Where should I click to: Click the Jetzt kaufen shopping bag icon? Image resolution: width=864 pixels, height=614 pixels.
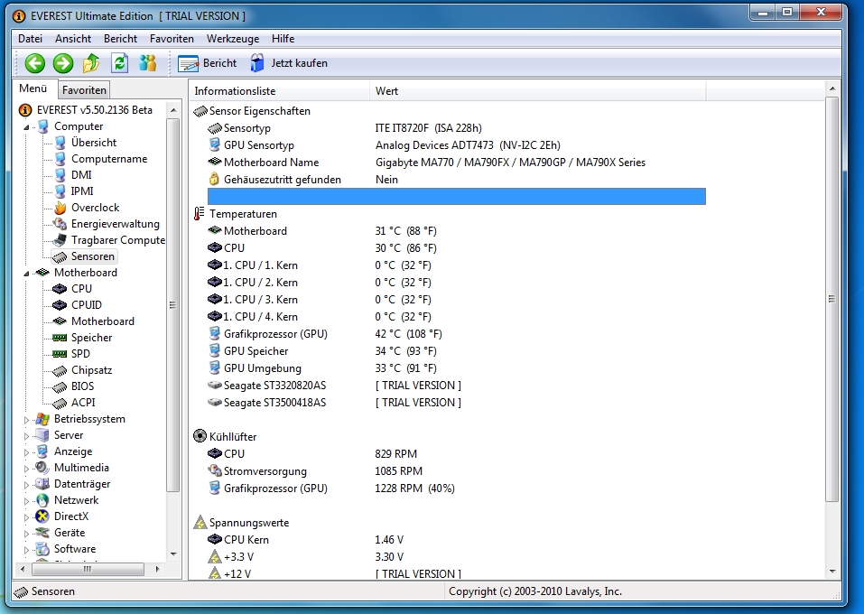click(256, 63)
